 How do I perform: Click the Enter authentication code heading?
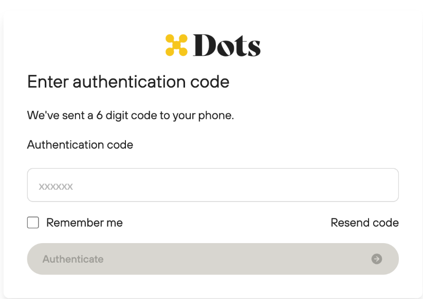point(128,82)
